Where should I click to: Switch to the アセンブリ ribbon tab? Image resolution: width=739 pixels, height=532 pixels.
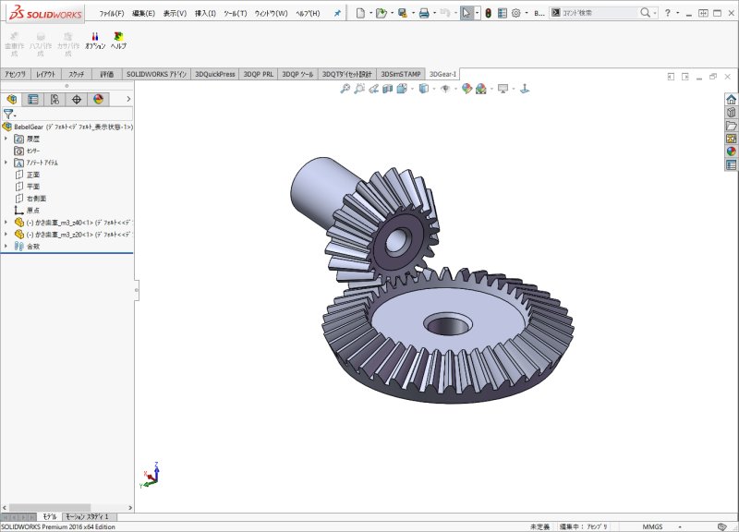(x=16, y=74)
